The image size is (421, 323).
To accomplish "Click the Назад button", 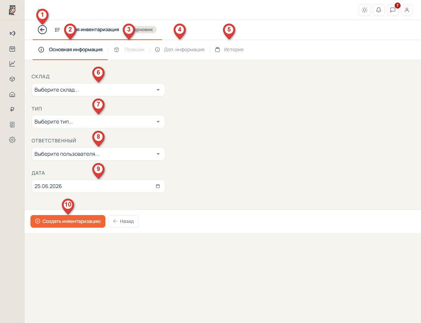I will (123, 221).
